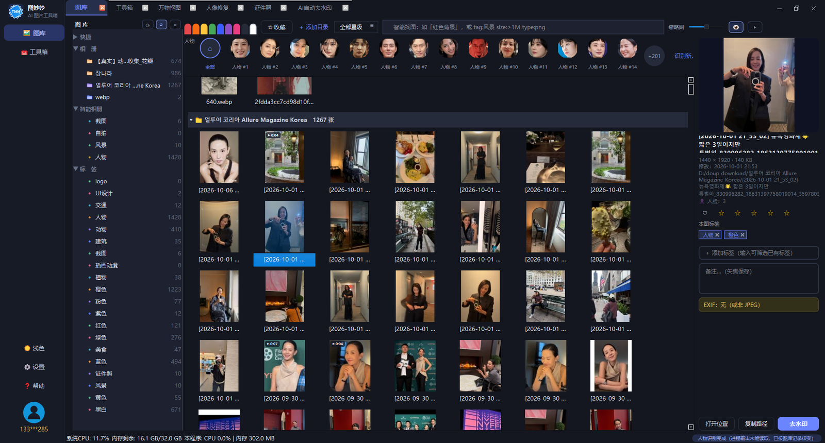Collapse the 智能相册 tree section

76,109
